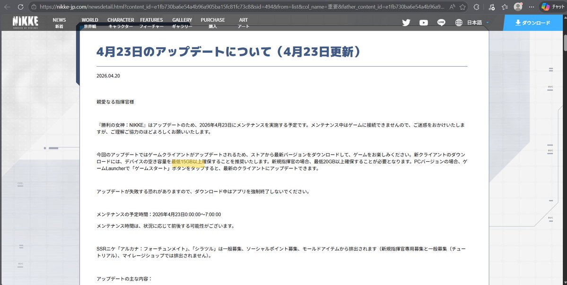Click the line starting SSRニケ「アルカナ

(281, 252)
